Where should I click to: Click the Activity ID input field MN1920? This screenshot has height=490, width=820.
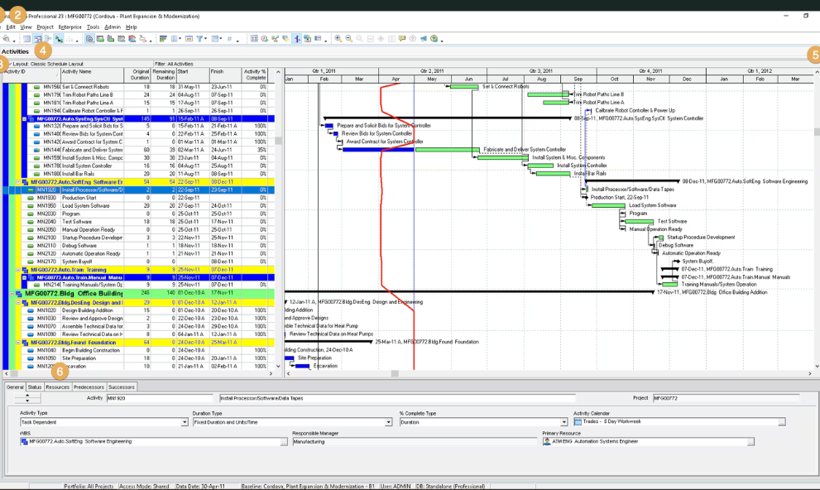click(160, 398)
